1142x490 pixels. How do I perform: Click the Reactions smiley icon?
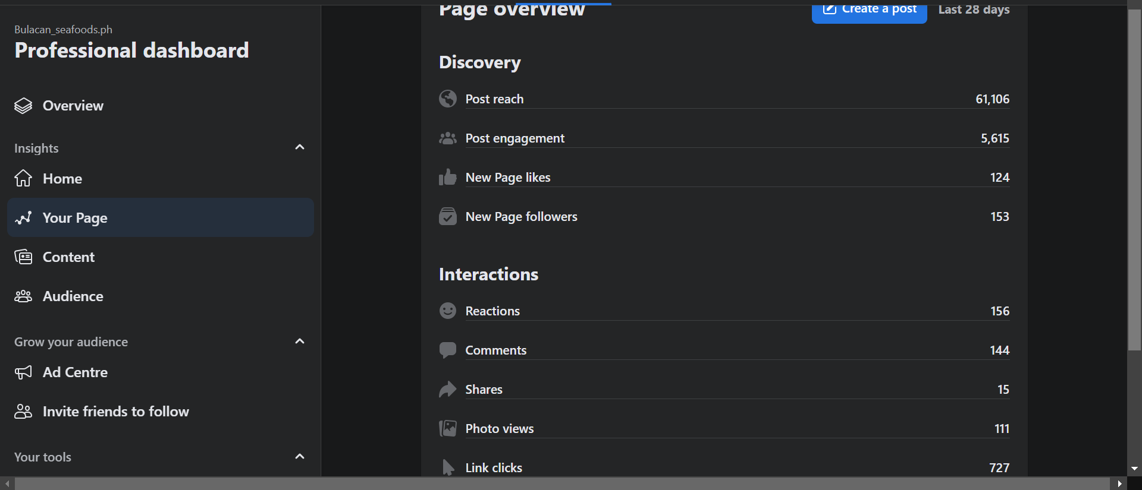coord(448,311)
